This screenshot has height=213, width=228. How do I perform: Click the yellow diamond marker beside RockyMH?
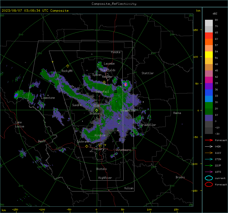coord(68,66)
